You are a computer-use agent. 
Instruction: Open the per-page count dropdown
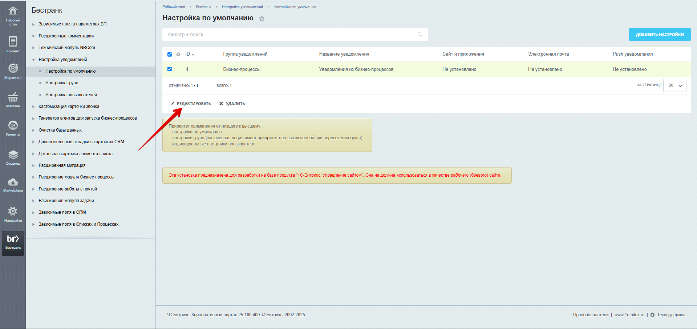tap(674, 85)
